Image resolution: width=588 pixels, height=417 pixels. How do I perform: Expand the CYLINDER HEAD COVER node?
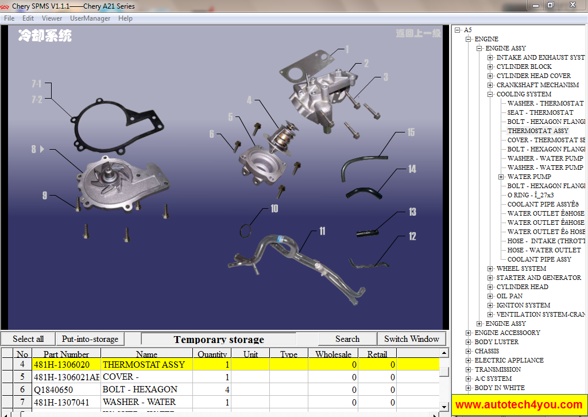point(490,76)
